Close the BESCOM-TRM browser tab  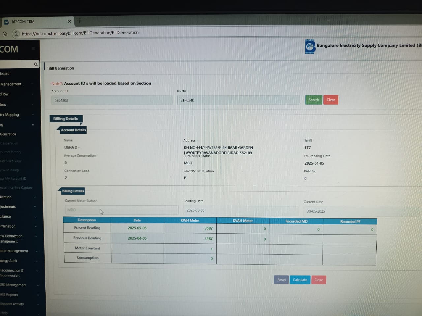tap(69, 21)
